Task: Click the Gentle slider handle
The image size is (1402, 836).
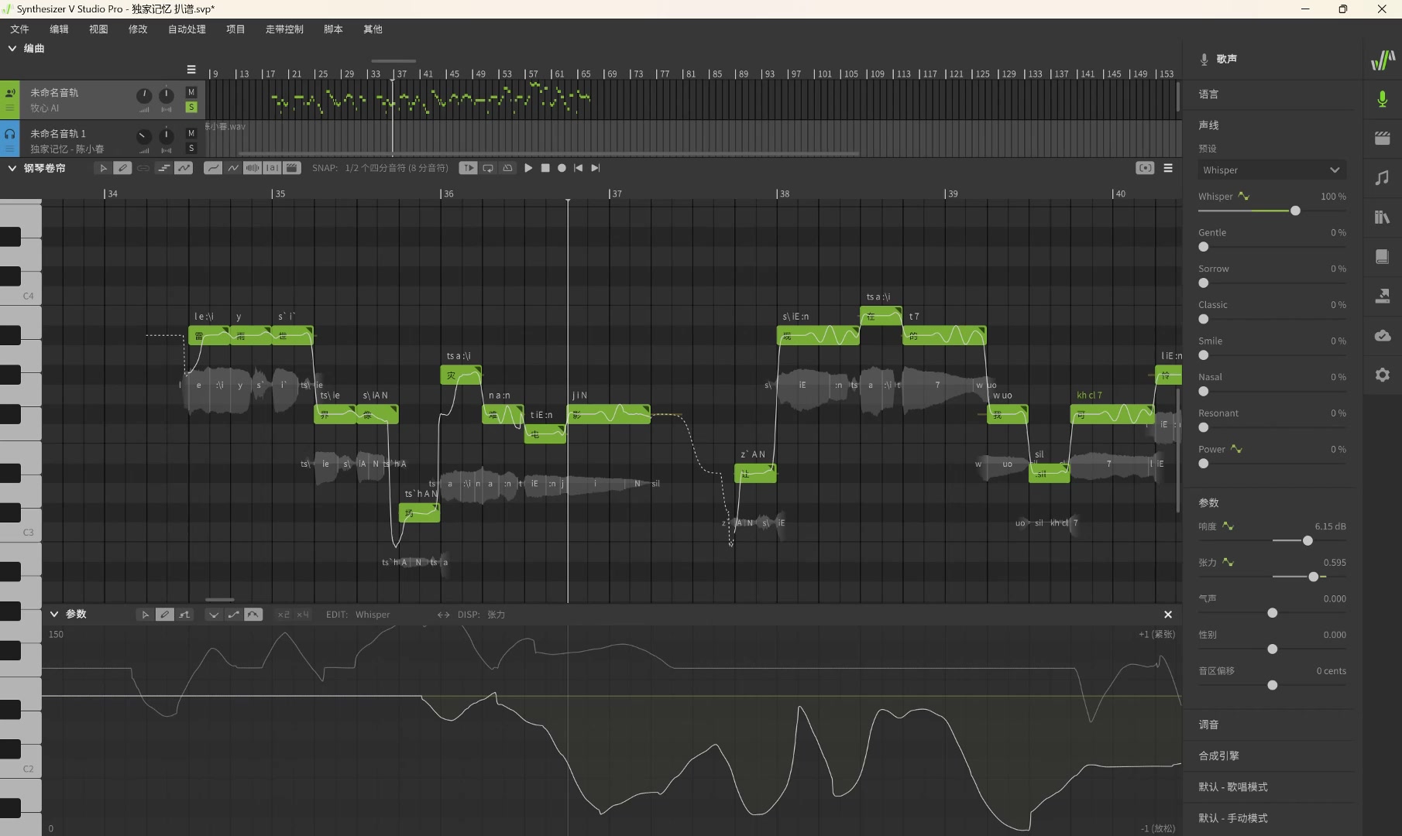Action: 1203,247
